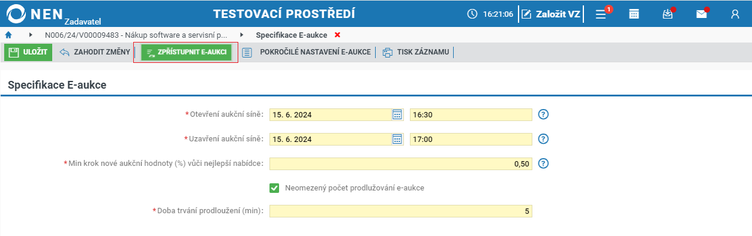Screen dimensions: 752x236
Task: Open the inbox download tray icon
Action: (668, 14)
